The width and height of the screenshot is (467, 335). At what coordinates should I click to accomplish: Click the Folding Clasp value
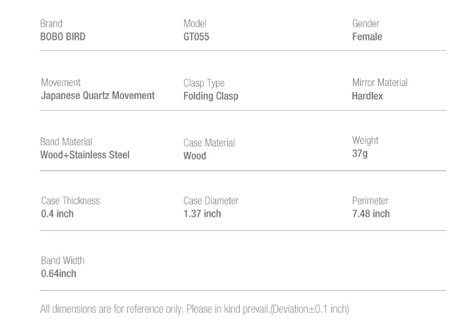pos(211,96)
